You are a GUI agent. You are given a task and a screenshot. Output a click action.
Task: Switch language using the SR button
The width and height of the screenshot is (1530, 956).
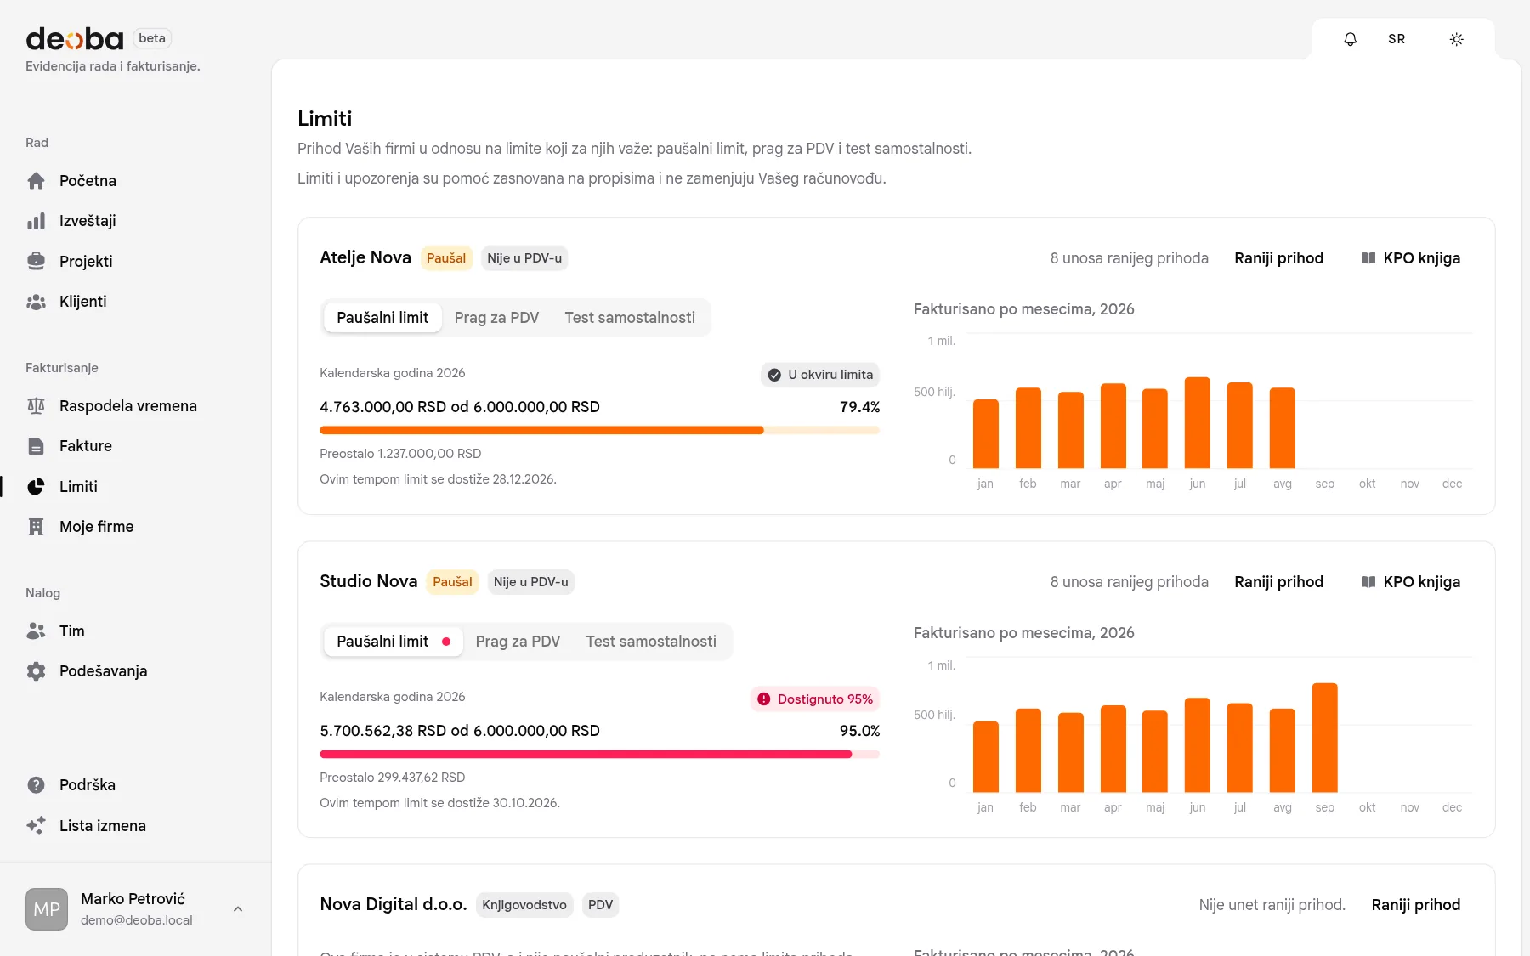coord(1397,39)
